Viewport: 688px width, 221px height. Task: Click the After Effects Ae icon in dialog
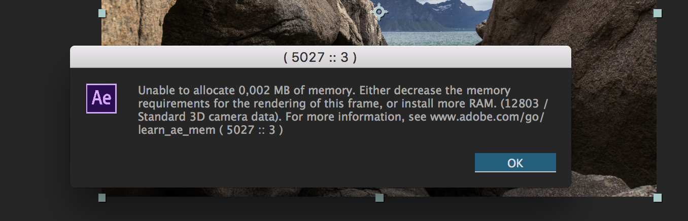pos(101,98)
